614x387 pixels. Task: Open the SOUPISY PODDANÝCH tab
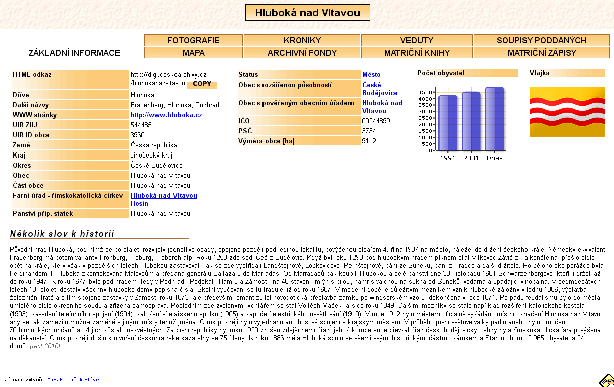coord(542,40)
